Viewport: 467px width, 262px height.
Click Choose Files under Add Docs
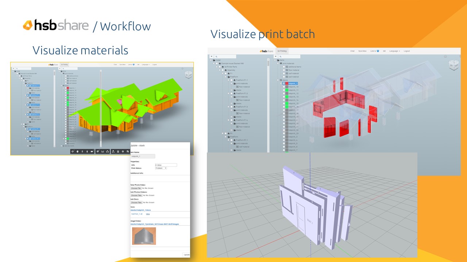136,202
